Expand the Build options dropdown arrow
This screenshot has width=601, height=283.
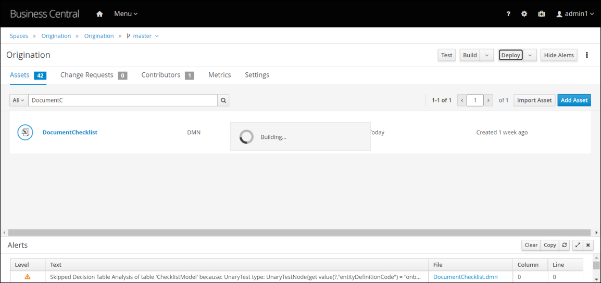click(487, 55)
